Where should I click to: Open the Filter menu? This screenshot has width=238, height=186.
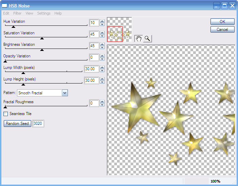click(x=17, y=13)
